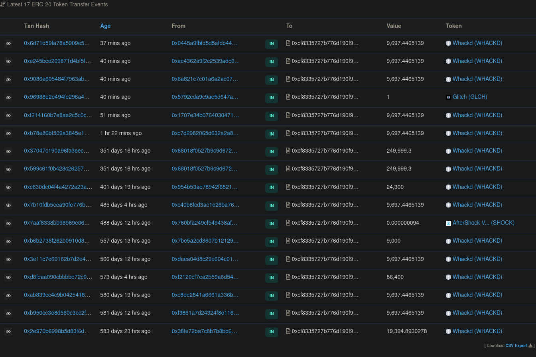Click the Glitch (GLCH) token icon
Viewport: 536px width, 357px height.
(x=448, y=97)
